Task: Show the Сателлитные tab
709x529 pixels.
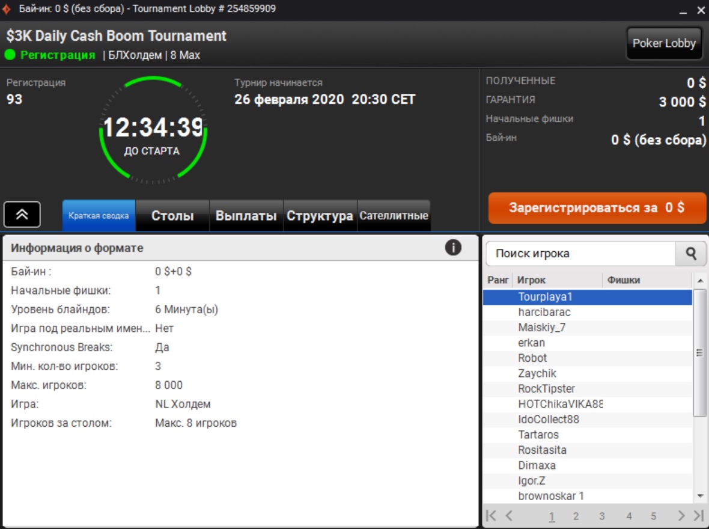Action: click(x=394, y=216)
